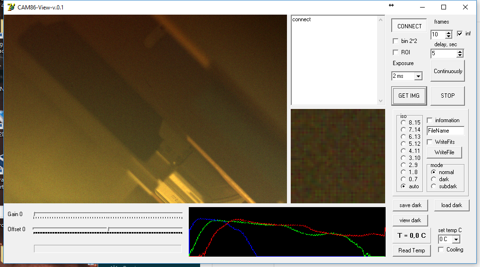The width and height of the screenshot is (480, 267).
Task: Maximize the CAM86-View window
Action: coord(444,7)
